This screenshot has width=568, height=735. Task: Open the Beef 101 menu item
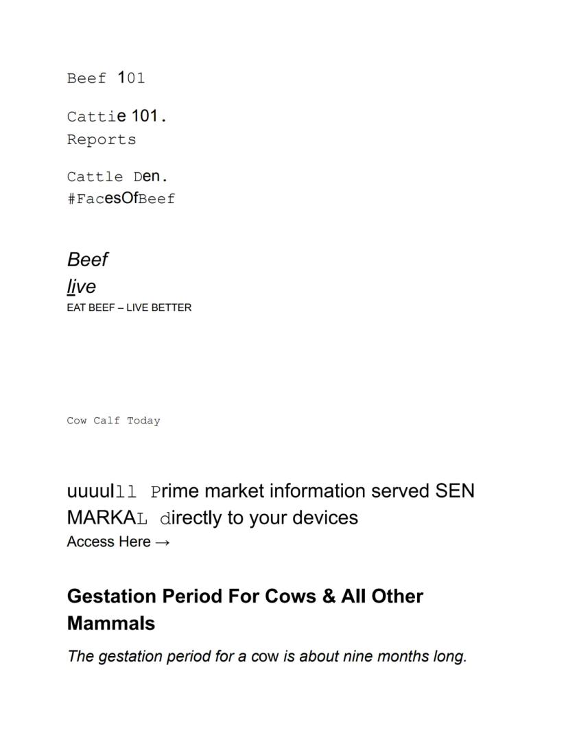click(106, 78)
